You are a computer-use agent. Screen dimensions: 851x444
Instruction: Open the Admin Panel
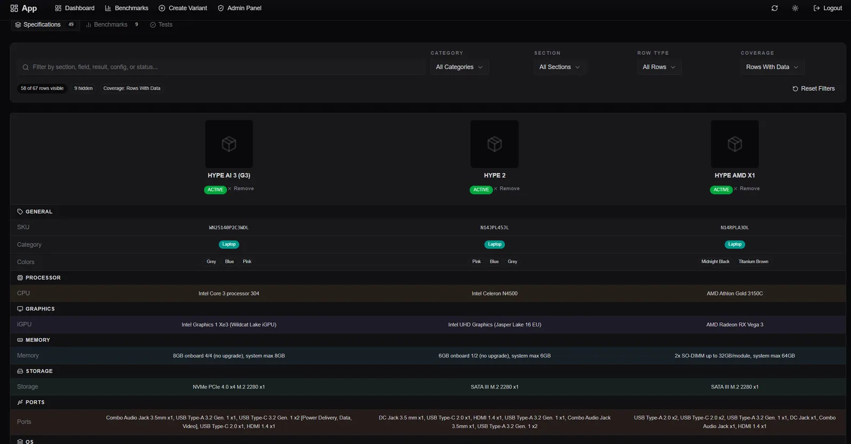pyautogui.click(x=239, y=8)
